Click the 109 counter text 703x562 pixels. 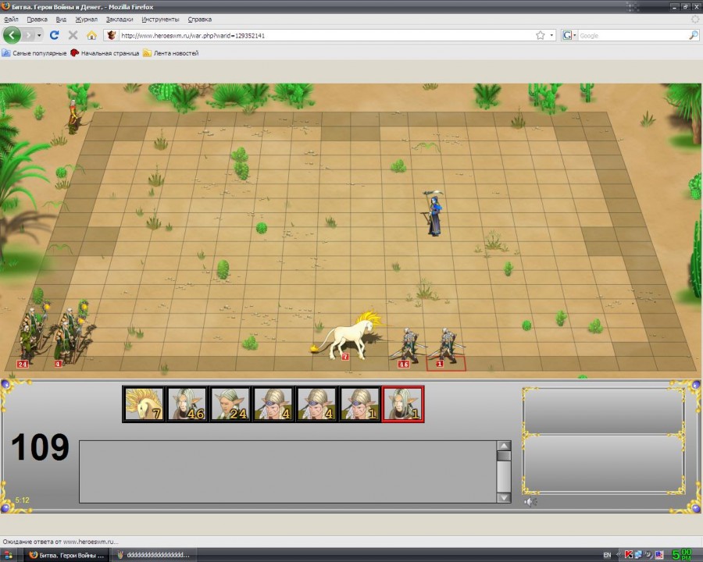pos(40,446)
